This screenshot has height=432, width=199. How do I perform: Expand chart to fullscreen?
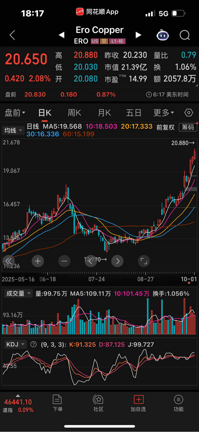click(x=144, y=261)
